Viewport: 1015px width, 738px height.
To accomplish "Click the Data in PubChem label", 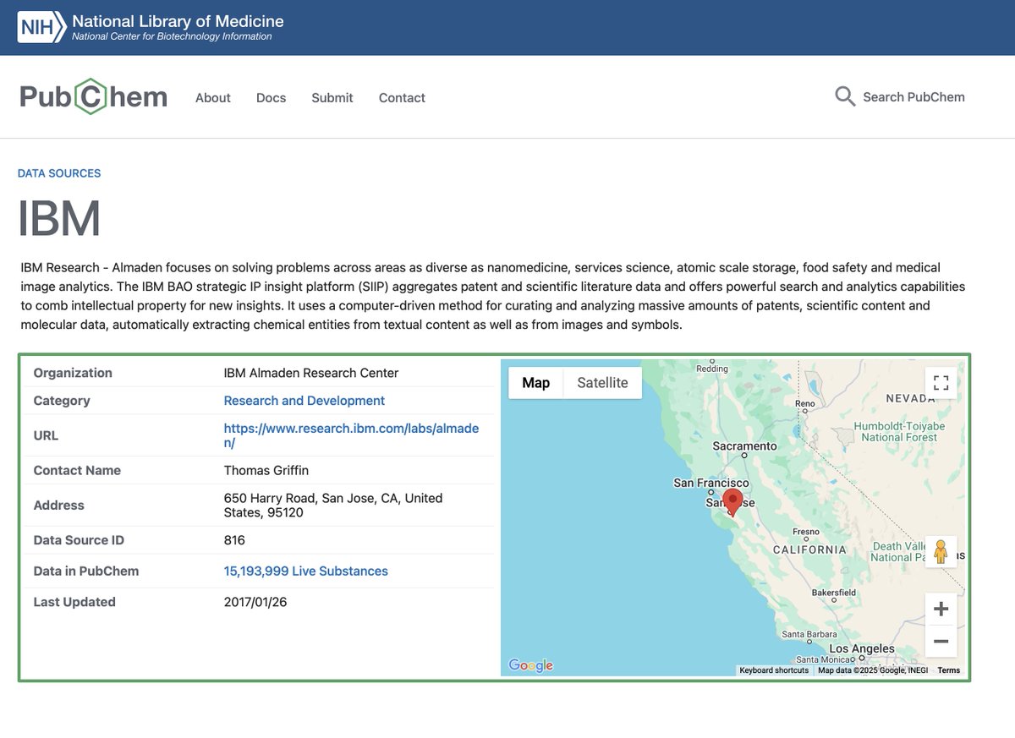I will tap(86, 571).
